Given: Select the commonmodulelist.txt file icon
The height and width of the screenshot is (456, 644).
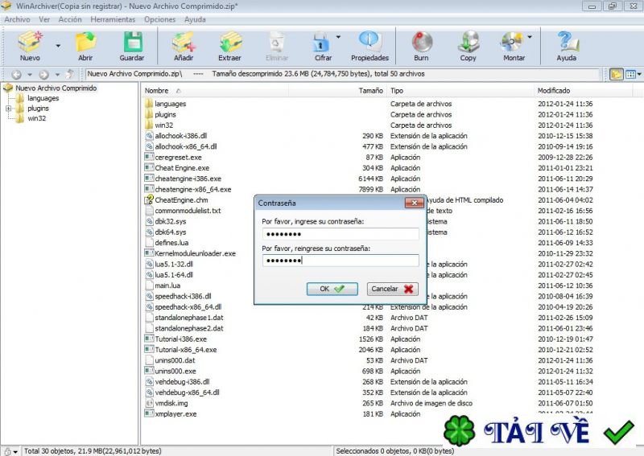Looking at the screenshot, I should (149, 210).
